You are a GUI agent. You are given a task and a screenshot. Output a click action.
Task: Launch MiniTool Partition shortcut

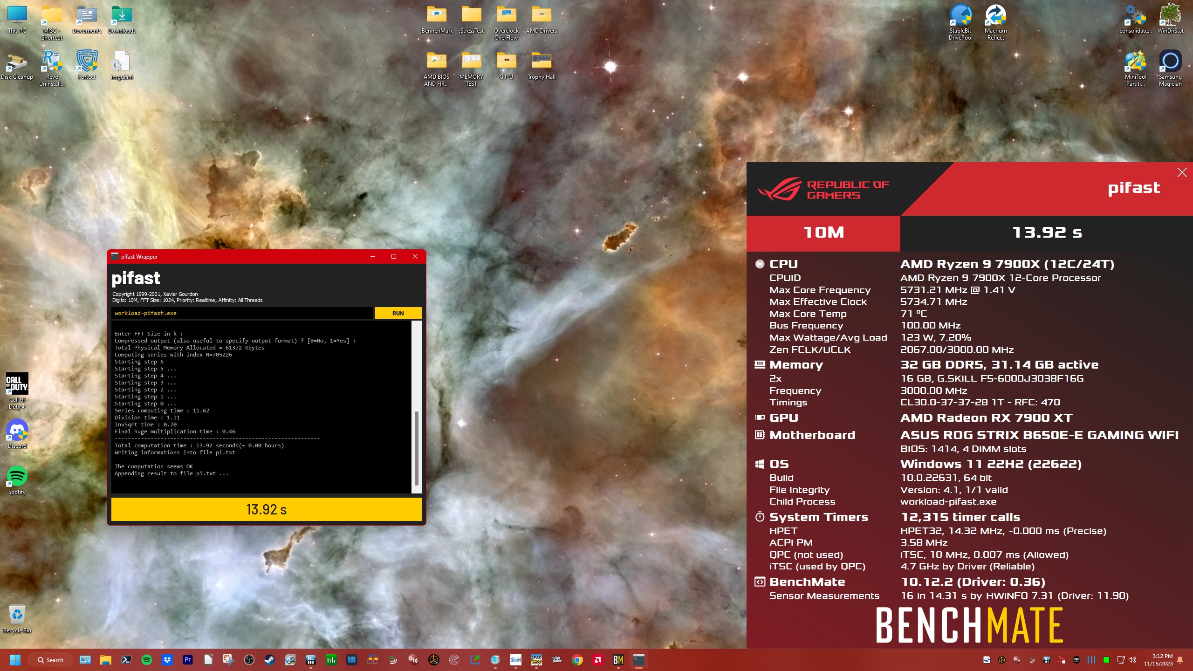(1135, 68)
